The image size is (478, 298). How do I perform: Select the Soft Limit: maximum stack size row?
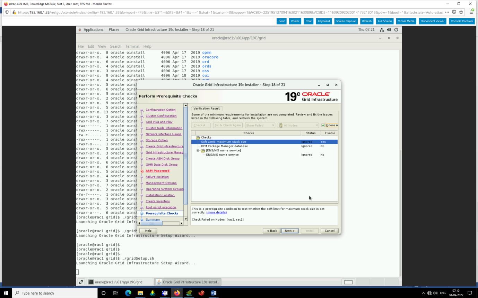(x=264, y=142)
